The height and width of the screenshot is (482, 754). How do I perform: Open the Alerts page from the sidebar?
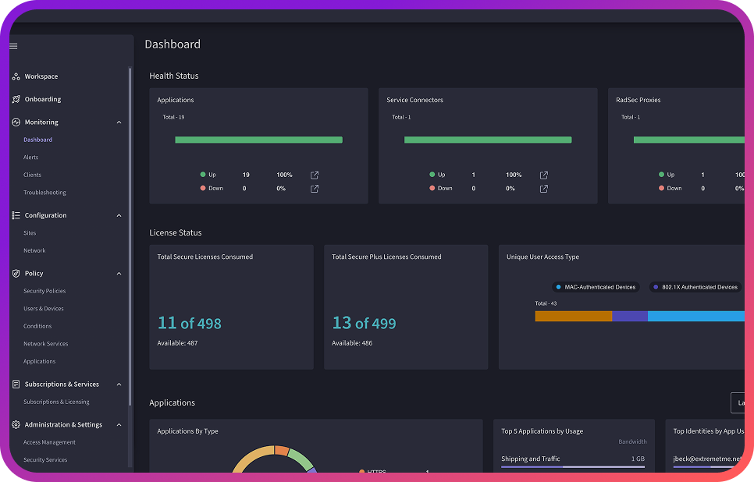pyautogui.click(x=31, y=157)
